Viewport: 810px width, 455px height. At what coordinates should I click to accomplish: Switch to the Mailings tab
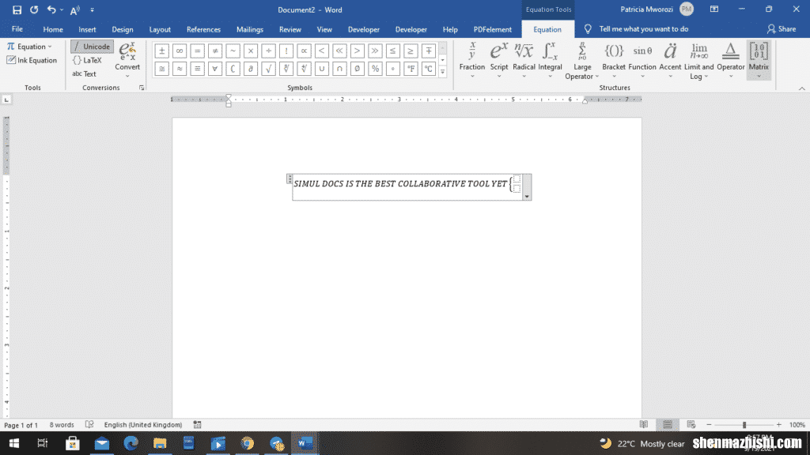[249, 29]
